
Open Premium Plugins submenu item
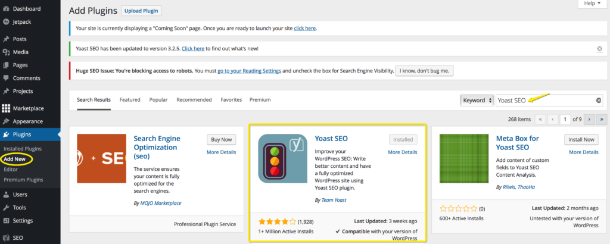pos(23,180)
